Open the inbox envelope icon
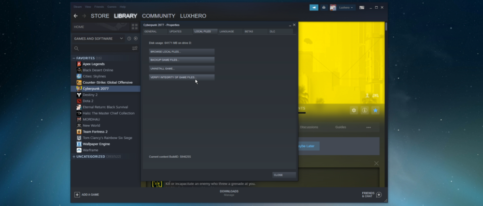 click(324, 7)
